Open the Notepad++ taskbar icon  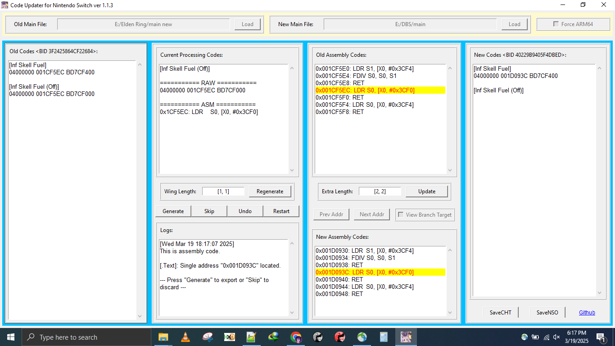(x=251, y=337)
